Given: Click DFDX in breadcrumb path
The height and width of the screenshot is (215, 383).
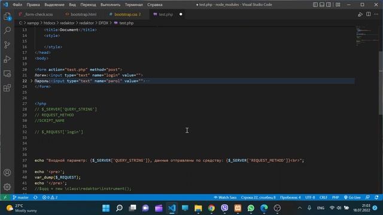Looking at the screenshot, I should [104, 23].
